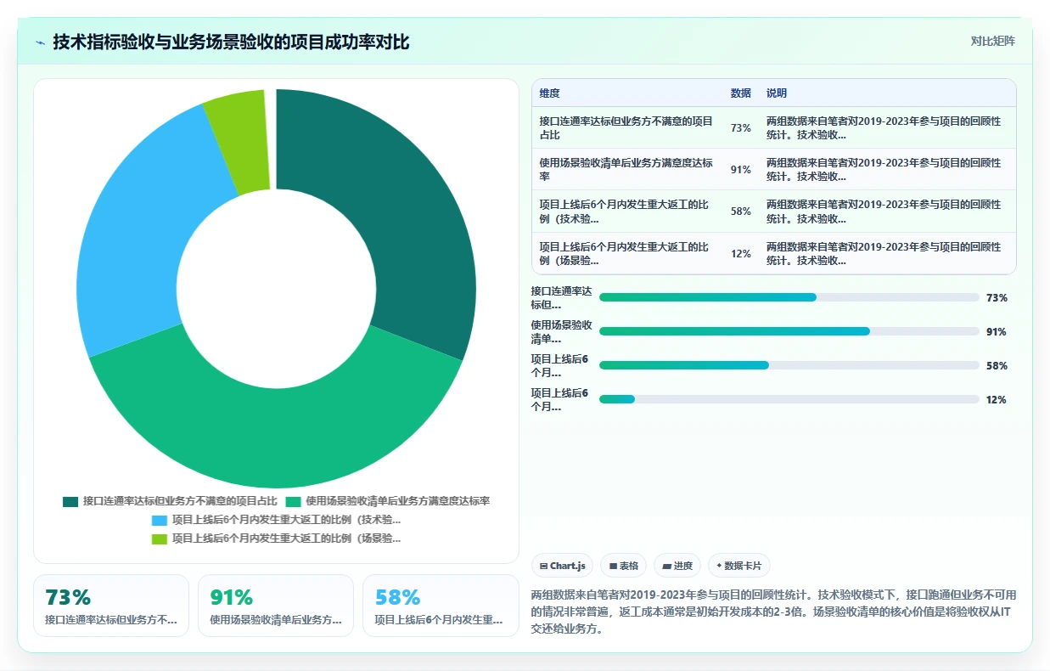Click the 73% progress bar
1050x671 pixels.
coord(789,297)
